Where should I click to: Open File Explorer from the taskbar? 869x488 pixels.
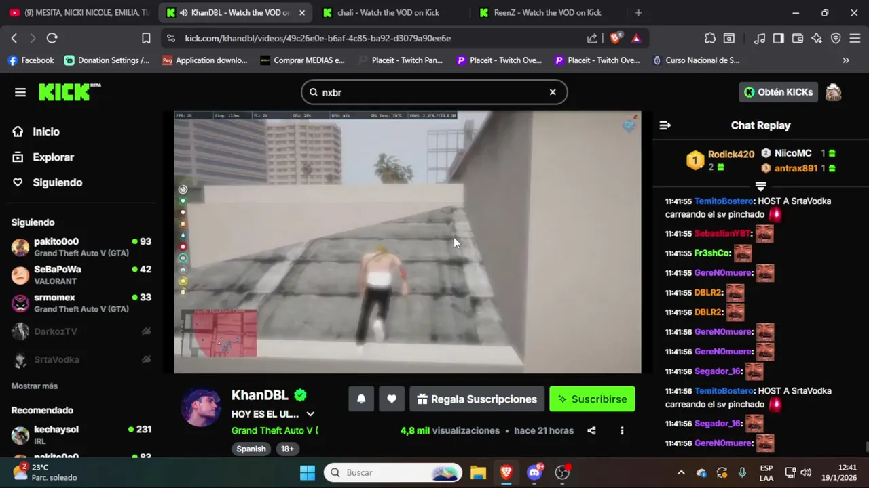478,472
